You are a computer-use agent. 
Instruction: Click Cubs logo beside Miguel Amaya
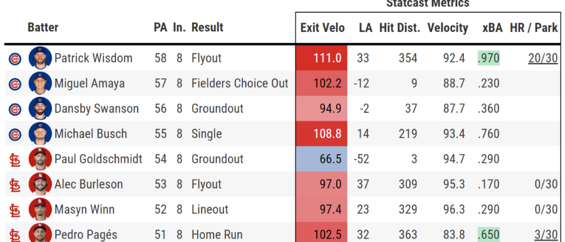click(x=15, y=84)
